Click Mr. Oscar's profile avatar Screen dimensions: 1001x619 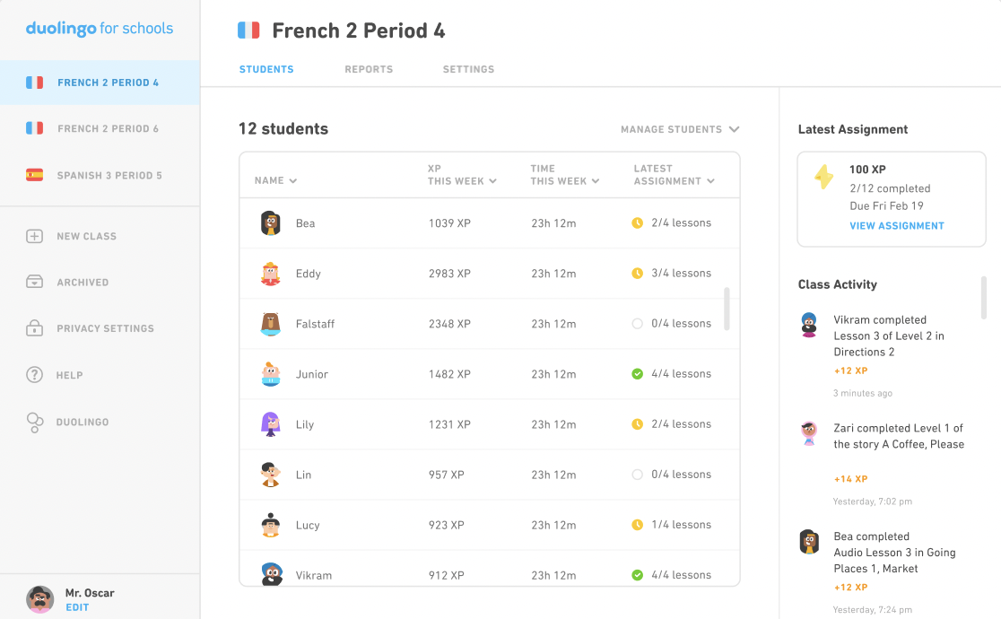[x=39, y=598]
